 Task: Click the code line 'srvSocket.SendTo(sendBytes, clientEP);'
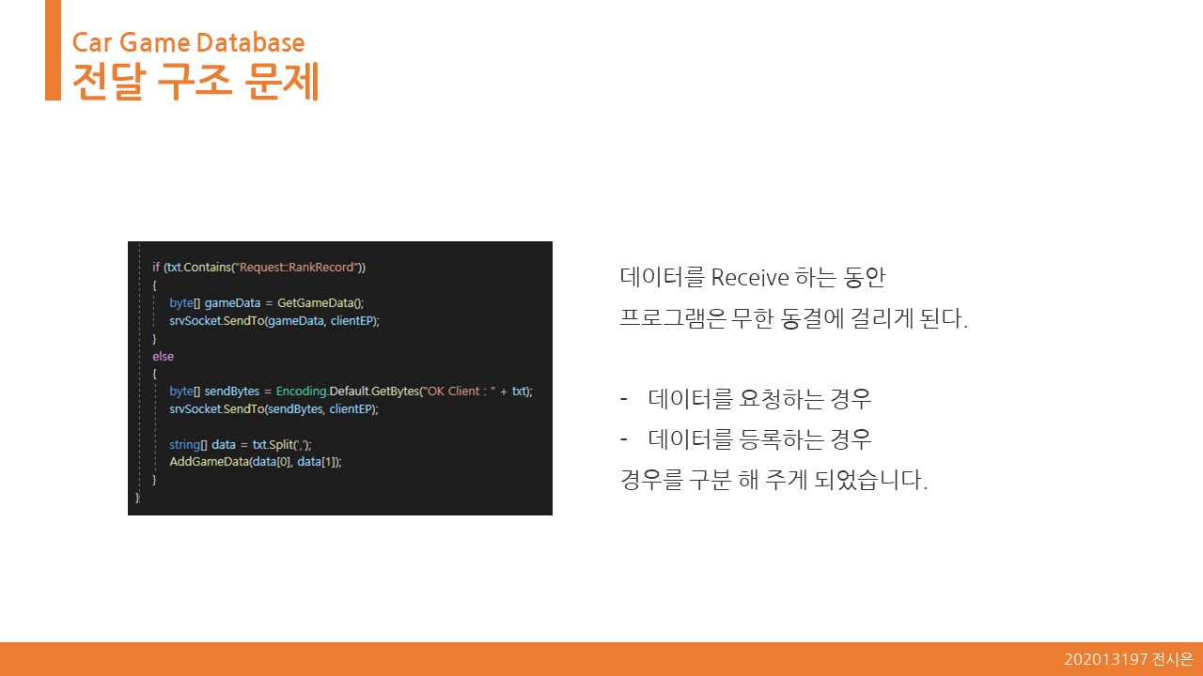click(273, 409)
